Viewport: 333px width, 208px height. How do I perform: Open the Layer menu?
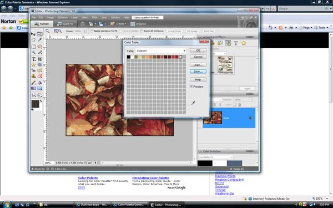(x=74, y=17)
